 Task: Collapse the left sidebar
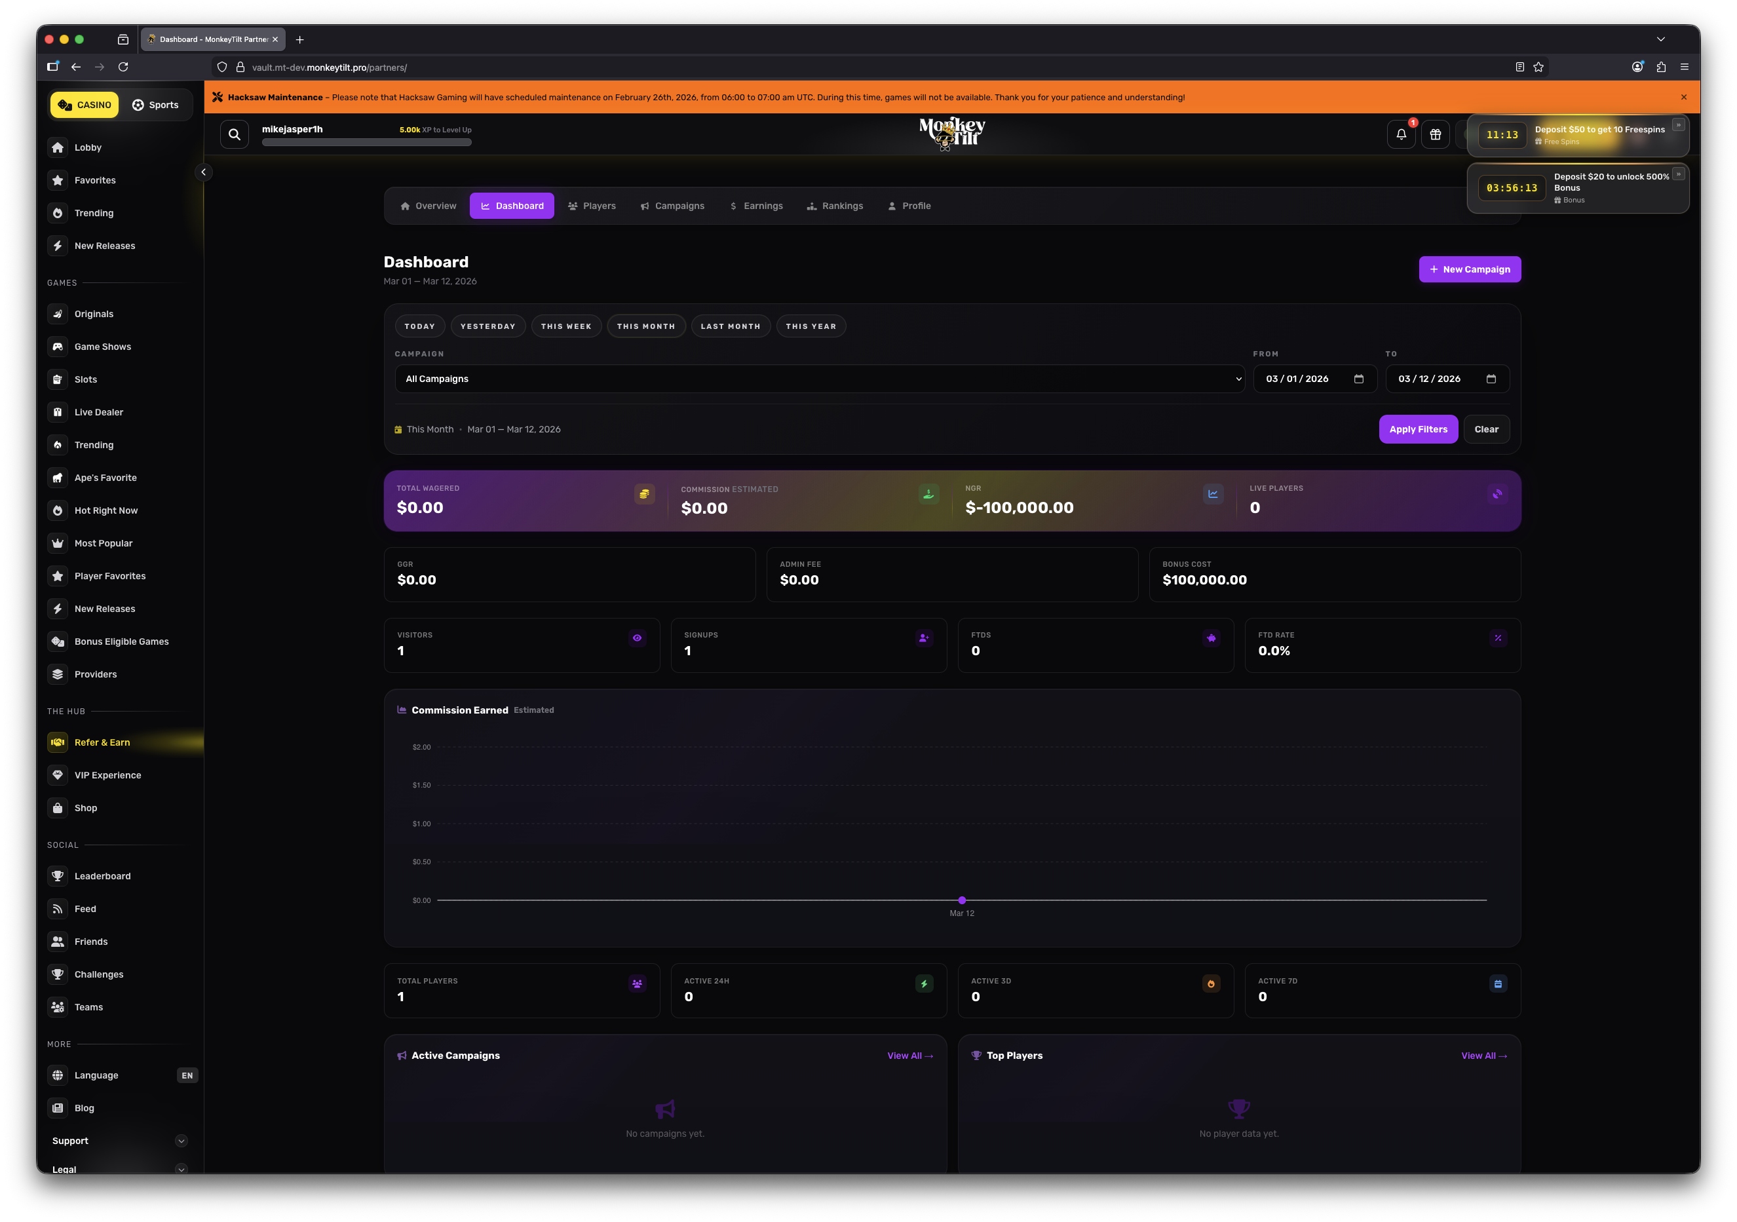(204, 172)
